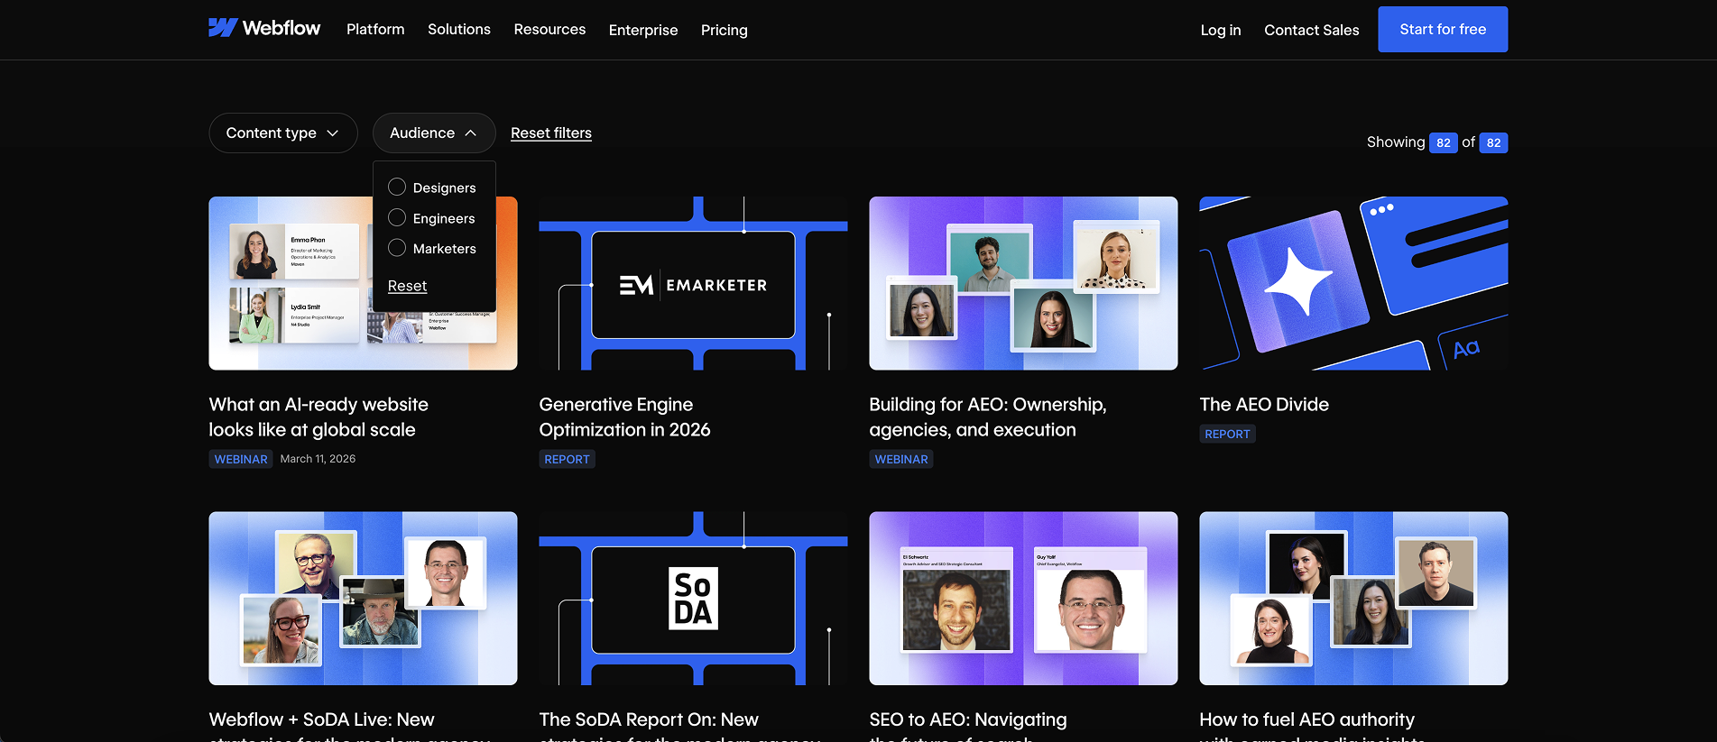Expand the Content type filter dropdown

pos(283,133)
